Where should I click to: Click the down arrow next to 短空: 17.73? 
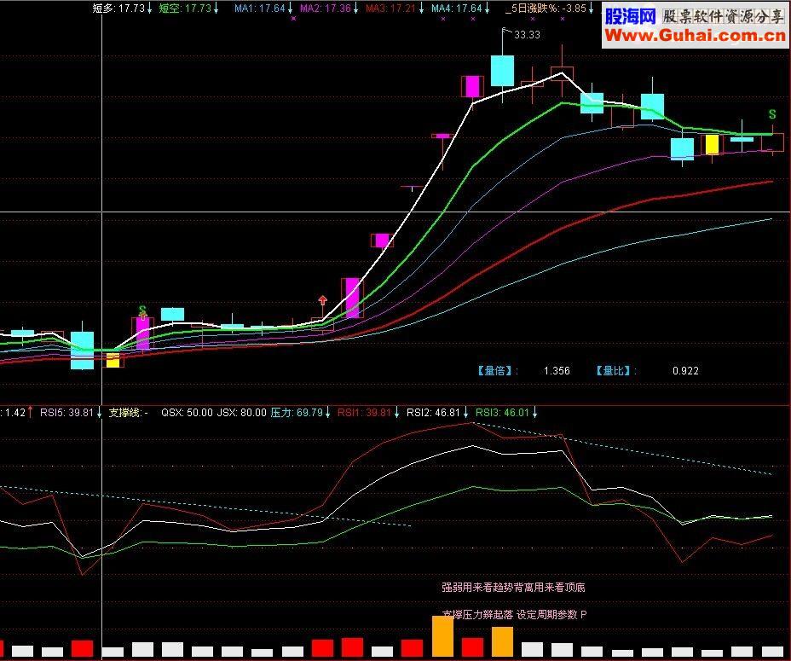click(x=216, y=9)
